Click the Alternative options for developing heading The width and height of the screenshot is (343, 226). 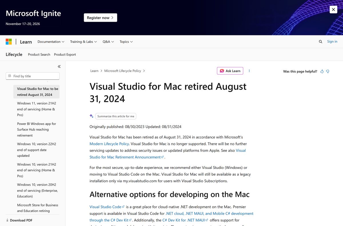pos(169,194)
